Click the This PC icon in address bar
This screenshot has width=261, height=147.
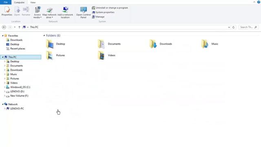tap(24, 27)
